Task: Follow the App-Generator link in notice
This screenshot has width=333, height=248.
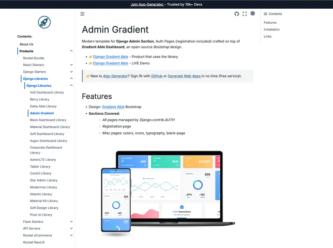Action: [116, 76]
